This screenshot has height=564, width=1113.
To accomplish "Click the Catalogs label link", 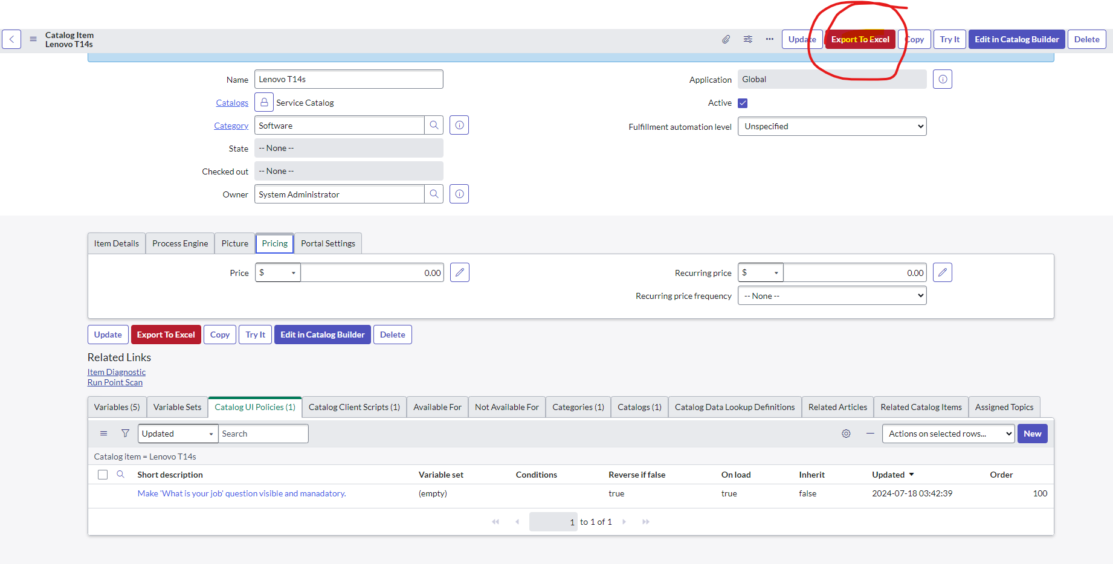I will [232, 103].
